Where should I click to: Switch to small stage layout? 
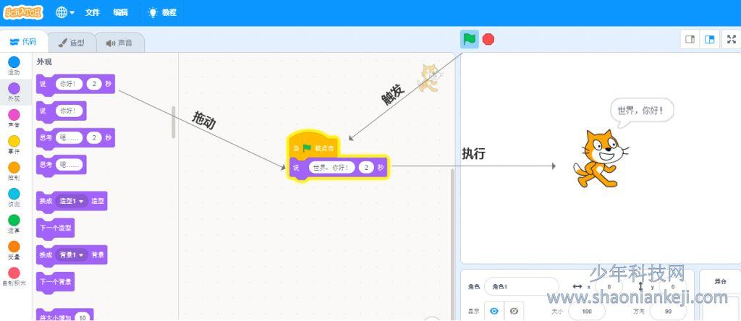(690, 40)
